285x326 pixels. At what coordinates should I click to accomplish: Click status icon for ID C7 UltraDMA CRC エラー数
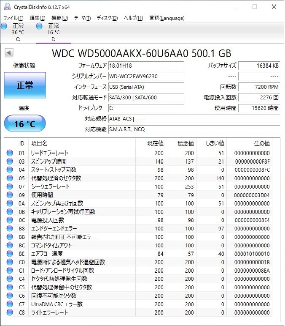(10, 304)
